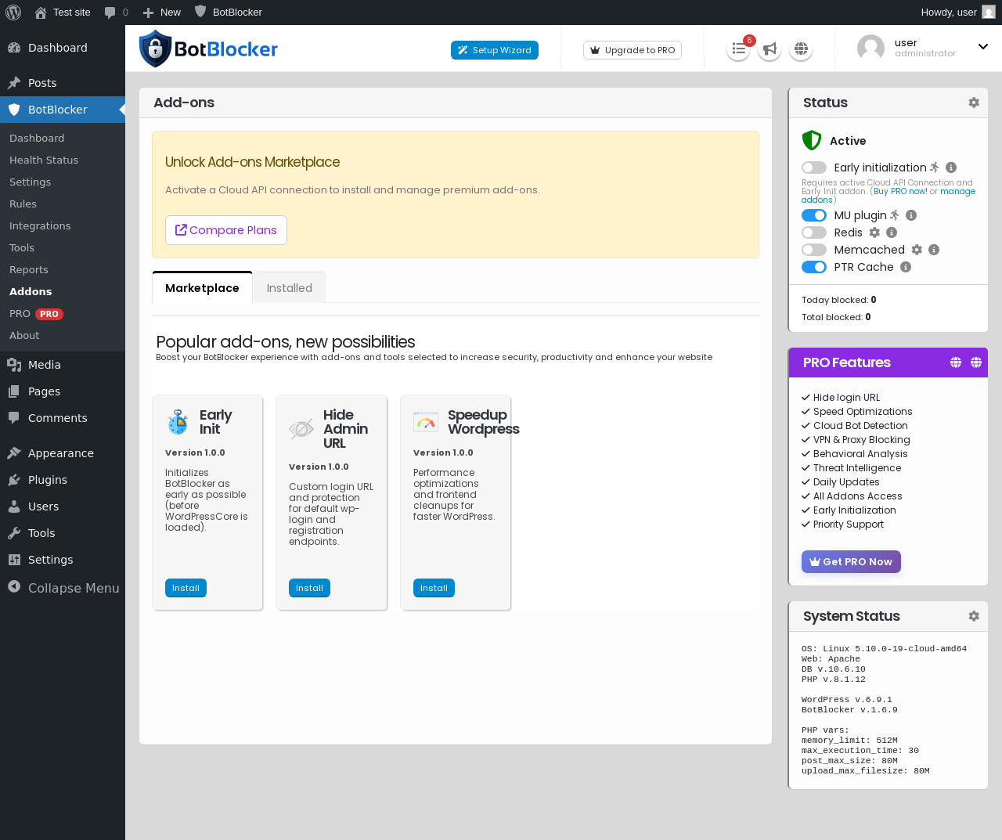Enable the Early initialization toggle

tap(814, 168)
